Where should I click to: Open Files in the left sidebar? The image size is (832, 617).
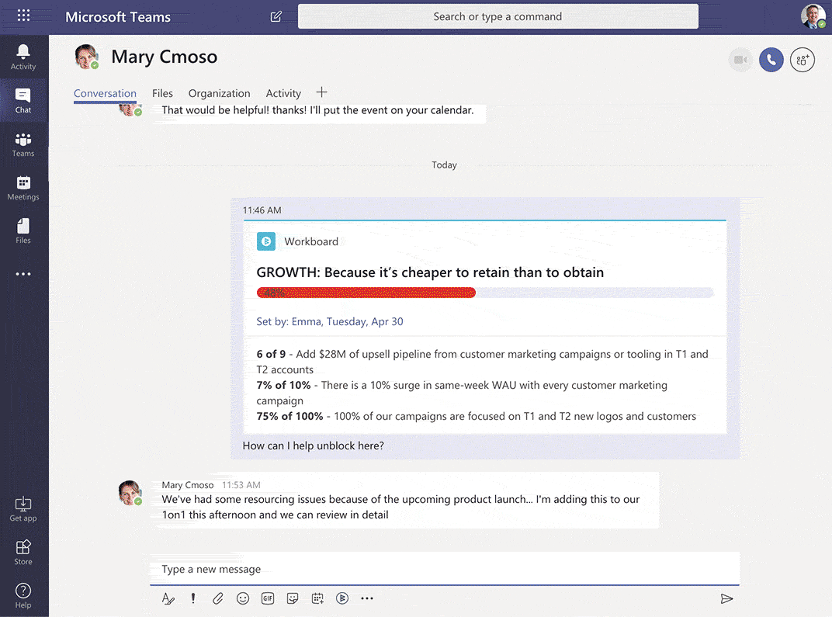click(23, 231)
